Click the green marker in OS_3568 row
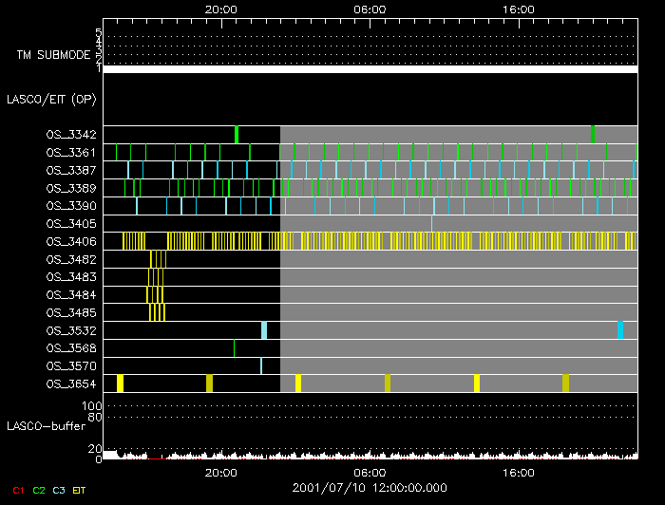Image resolution: width=665 pixels, height=505 pixels. pos(234,347)
